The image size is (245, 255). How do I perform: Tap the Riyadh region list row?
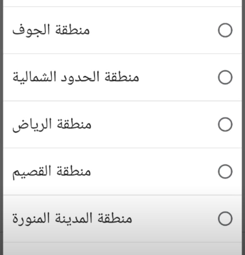122,125
